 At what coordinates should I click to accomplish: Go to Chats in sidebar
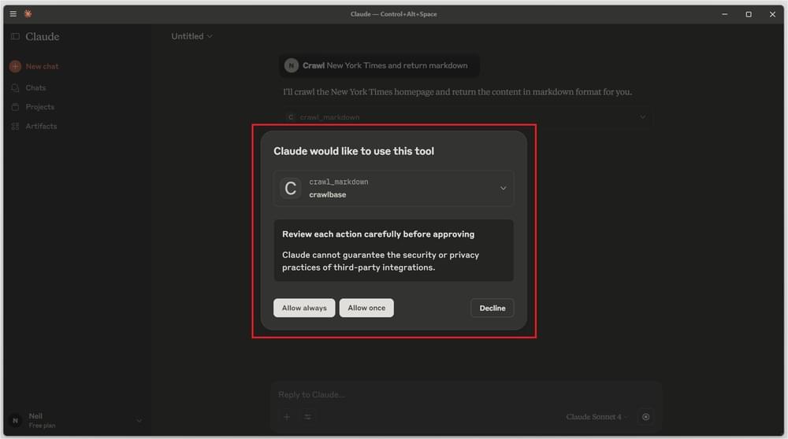[35, 88]
